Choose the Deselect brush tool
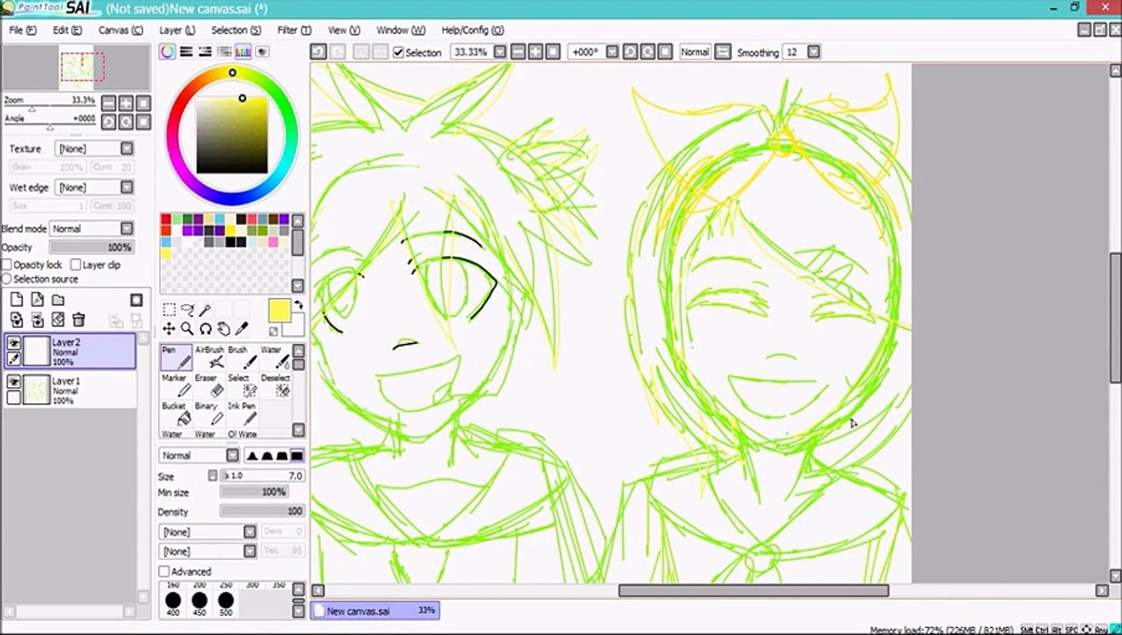This screenshot has height=635, width=1122. 275,385
